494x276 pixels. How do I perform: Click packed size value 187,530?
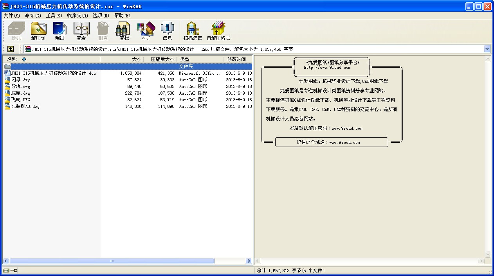[x=166, y=93]
